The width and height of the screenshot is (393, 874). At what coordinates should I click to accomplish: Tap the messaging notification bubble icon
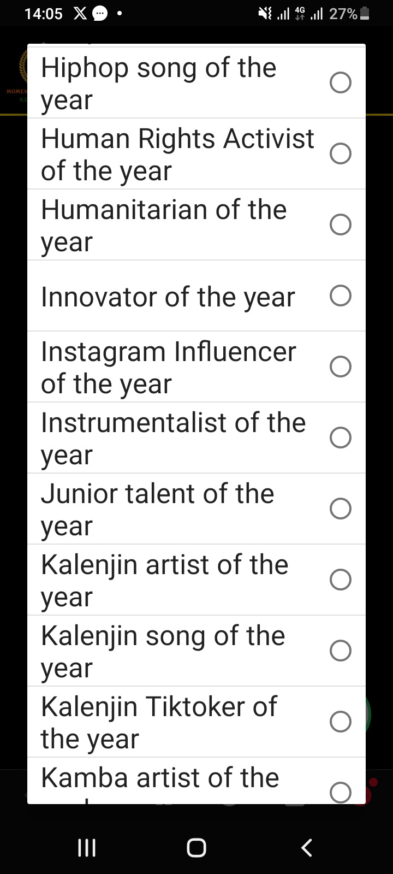[100, 14]
